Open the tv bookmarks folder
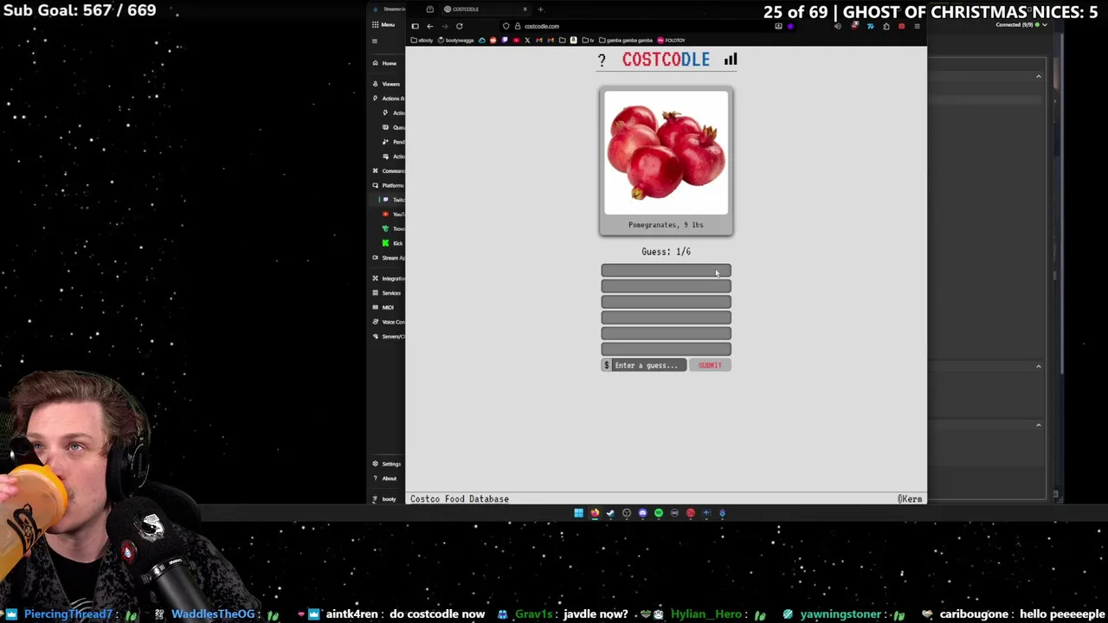The height and width of the screenshot is (623, 1108). pyautogui.click(x=588, y=40)
